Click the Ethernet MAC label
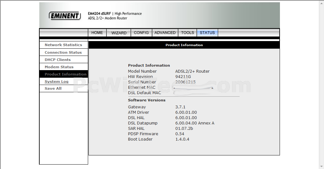The width and height of the screenshot is (324, 169). 141,87
